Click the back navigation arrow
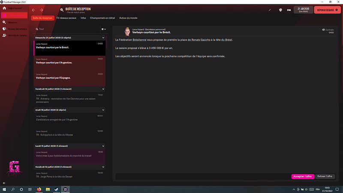The width and height of the screenshot is (343, 193). 33,10
